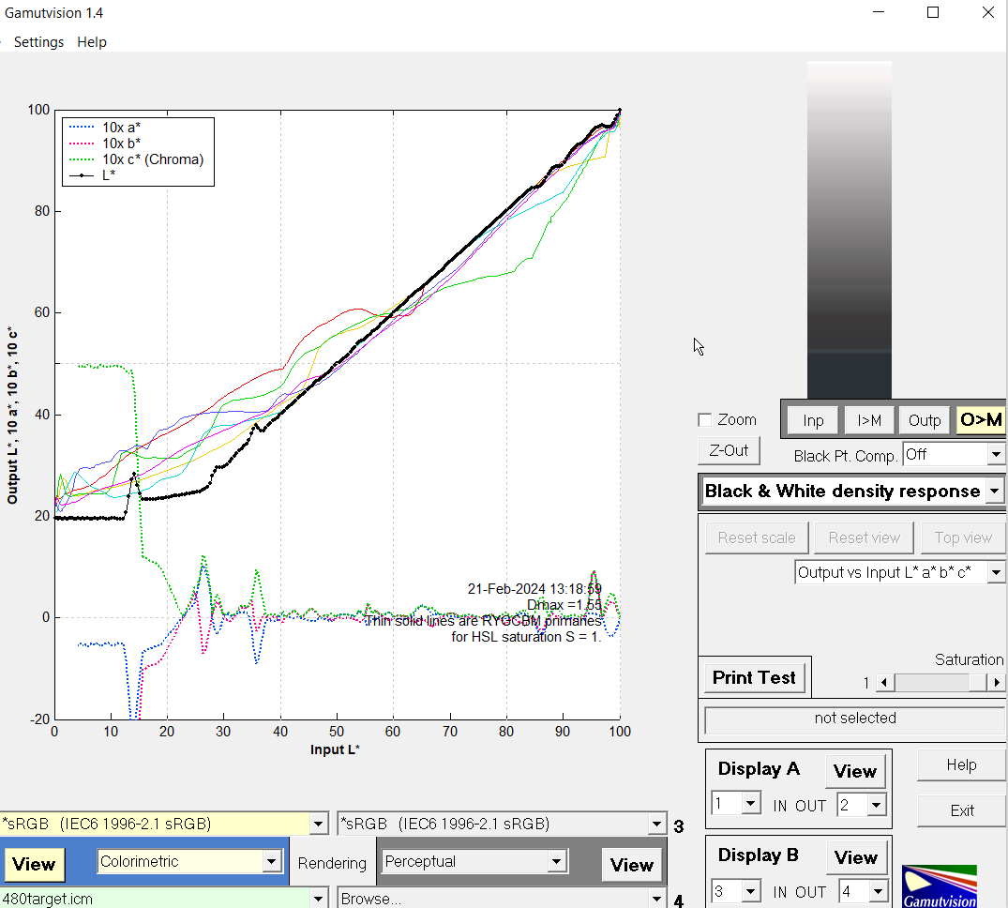Switch to I>M display mode

click(x=868, y=420)
